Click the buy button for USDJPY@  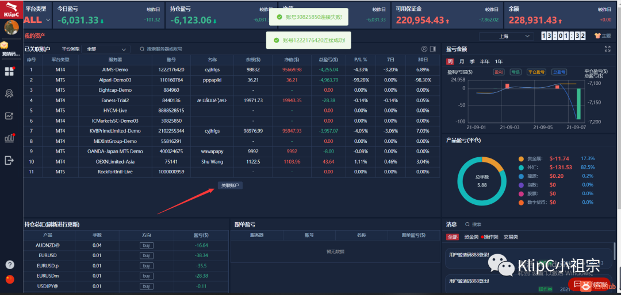click(x=146, y=286)
